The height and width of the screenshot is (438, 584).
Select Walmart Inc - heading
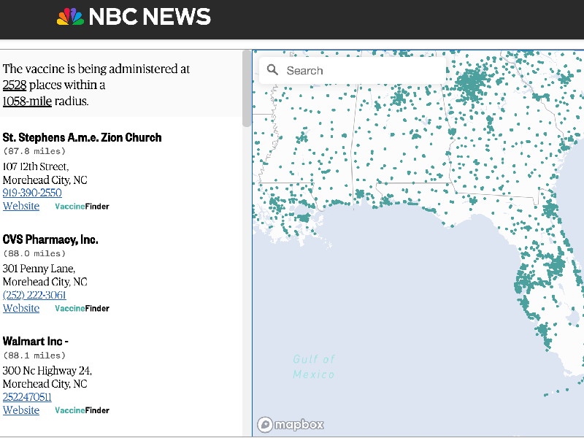(35, 341)
